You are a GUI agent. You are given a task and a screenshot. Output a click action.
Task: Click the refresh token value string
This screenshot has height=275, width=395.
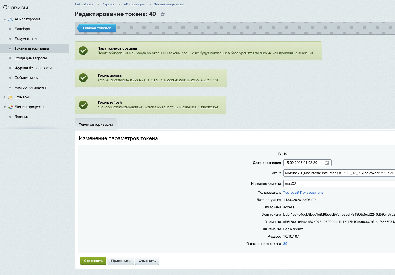coord(158,107)
